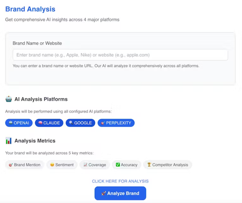The height and width of the screenshot is (203, 242).
Task: Click the 4 major platforms subtitle text
Action: [62, 19]
